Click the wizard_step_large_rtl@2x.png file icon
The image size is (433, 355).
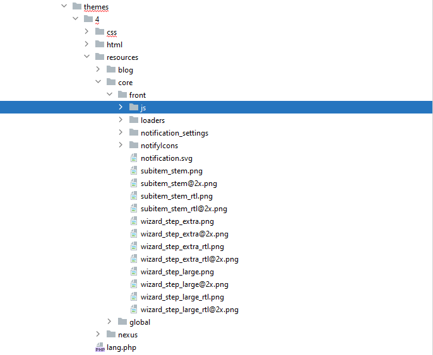point(133,310)
